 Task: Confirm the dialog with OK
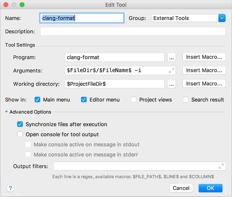pos(211,188)
